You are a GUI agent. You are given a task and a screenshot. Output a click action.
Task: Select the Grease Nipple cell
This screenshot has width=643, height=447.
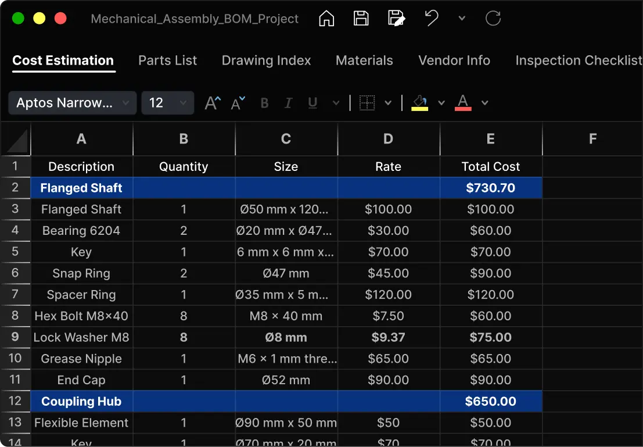coord(81,359)
